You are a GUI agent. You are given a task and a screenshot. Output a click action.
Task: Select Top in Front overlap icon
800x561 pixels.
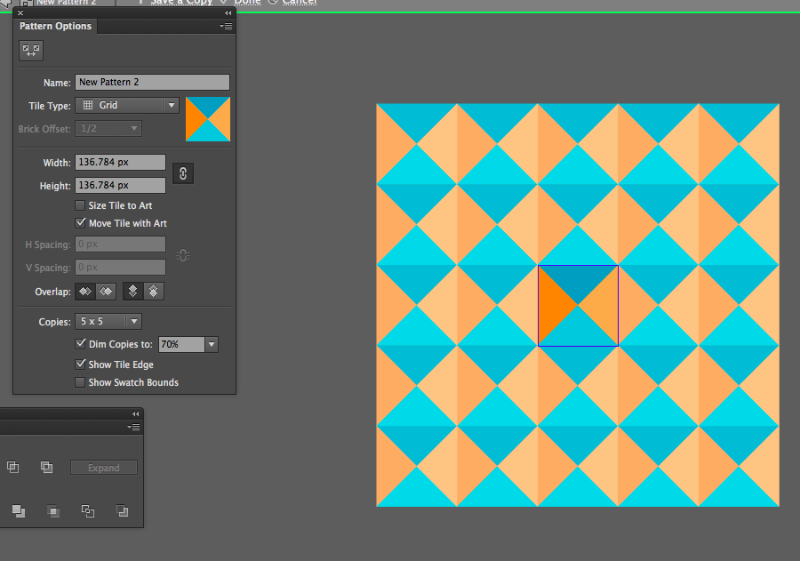pyautogui.click(x=132, y=292)
